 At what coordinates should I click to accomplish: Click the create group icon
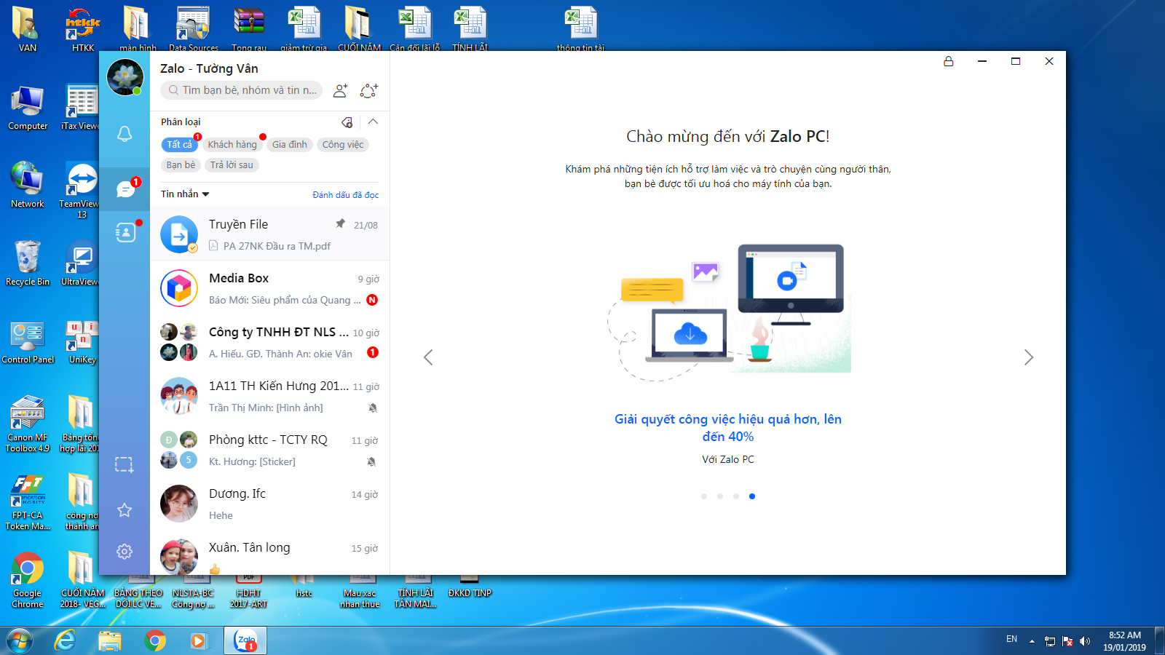(x=369, y=91)
